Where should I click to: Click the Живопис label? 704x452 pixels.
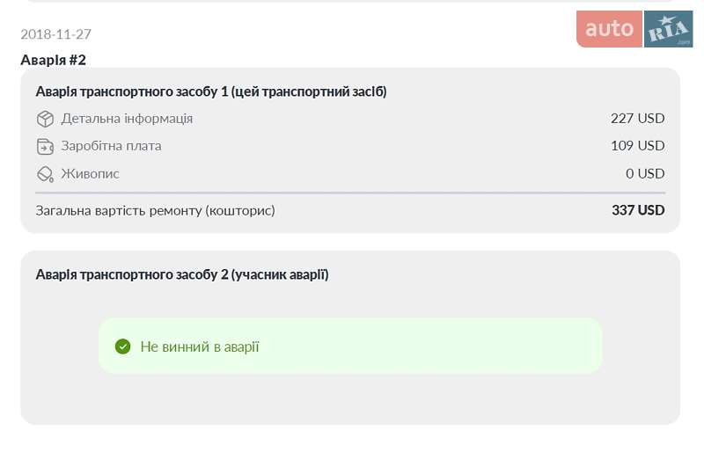tap(90, 174)
